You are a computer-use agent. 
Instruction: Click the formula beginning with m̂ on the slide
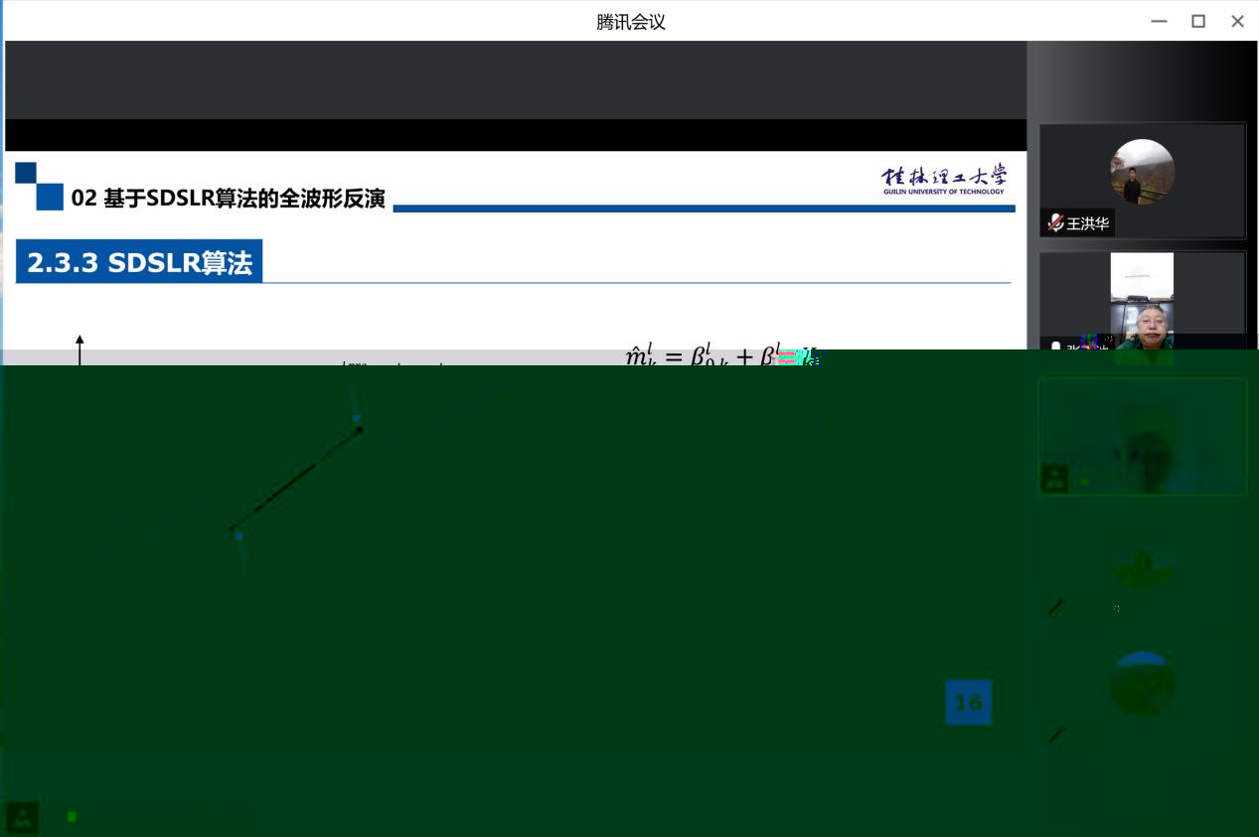tap(721, 354)
